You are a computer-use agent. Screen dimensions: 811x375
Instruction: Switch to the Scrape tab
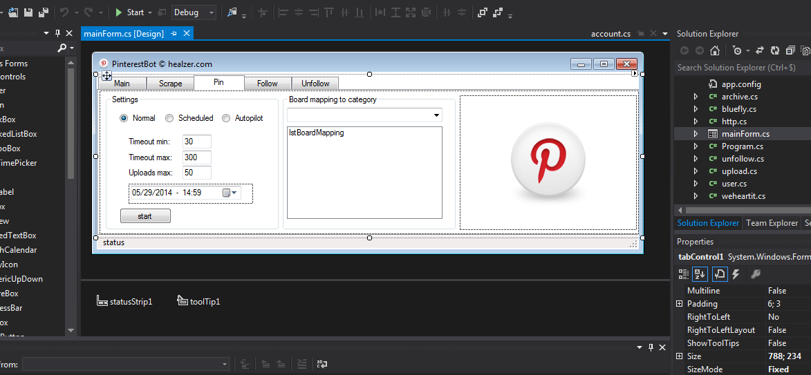click(170, 83)
